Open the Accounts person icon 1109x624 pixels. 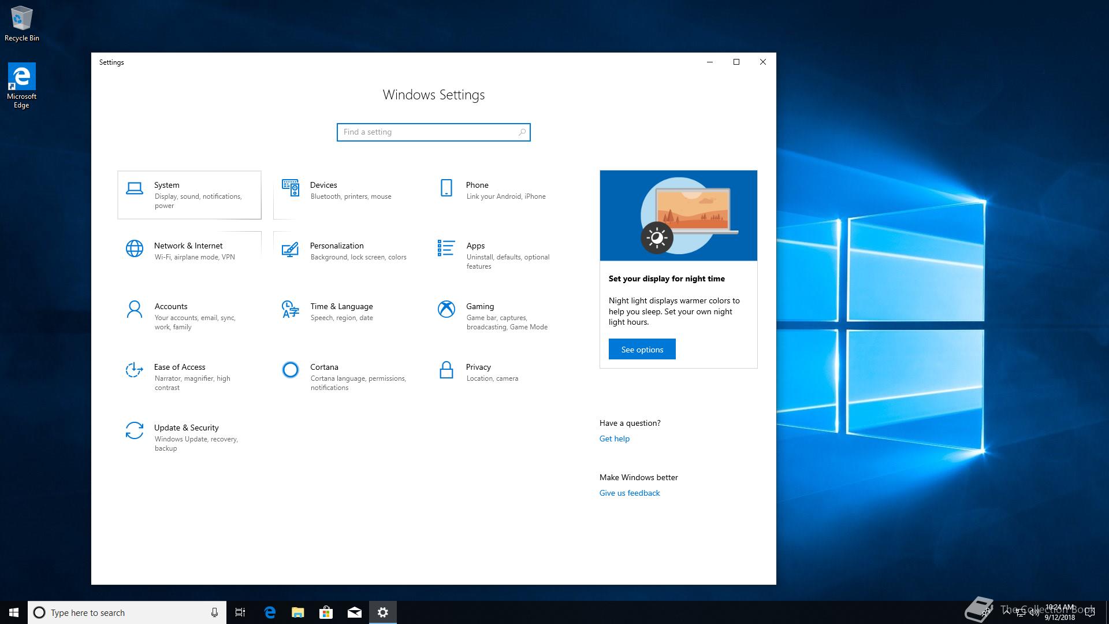coord(135,309)
